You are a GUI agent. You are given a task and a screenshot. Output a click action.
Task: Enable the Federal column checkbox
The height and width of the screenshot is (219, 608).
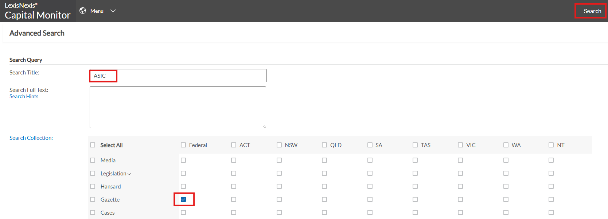pyautogui.click(x=183, y=145)
